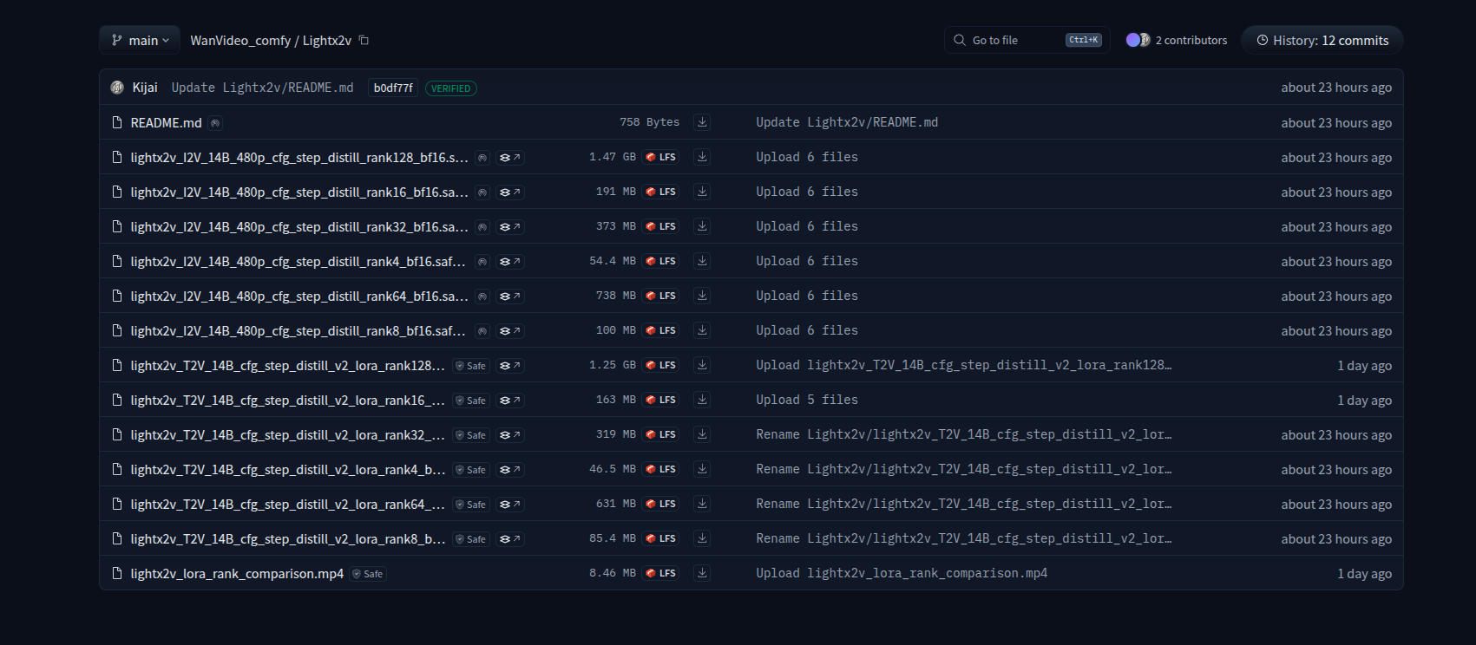Open external viewer for I2V rank4 file
The image size is (1476, 645).
510,262
